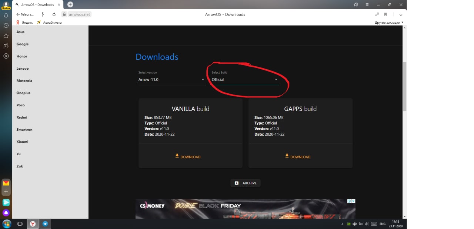Close the ad with its X icon
Viewport: 474px width, 229px height.
click(354, 201)
